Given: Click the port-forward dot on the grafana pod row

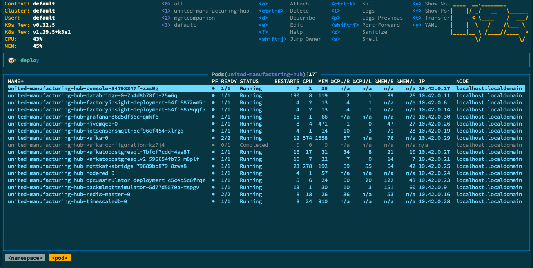Looking at the screenshot, I should pos(213,117).
